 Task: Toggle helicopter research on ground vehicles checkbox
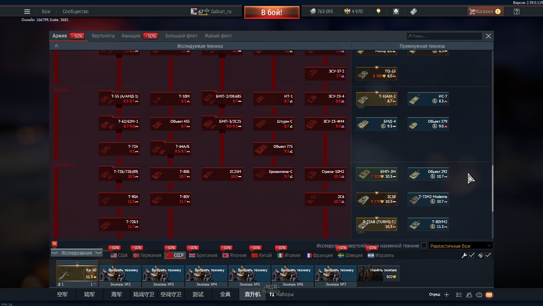[424, 246]
